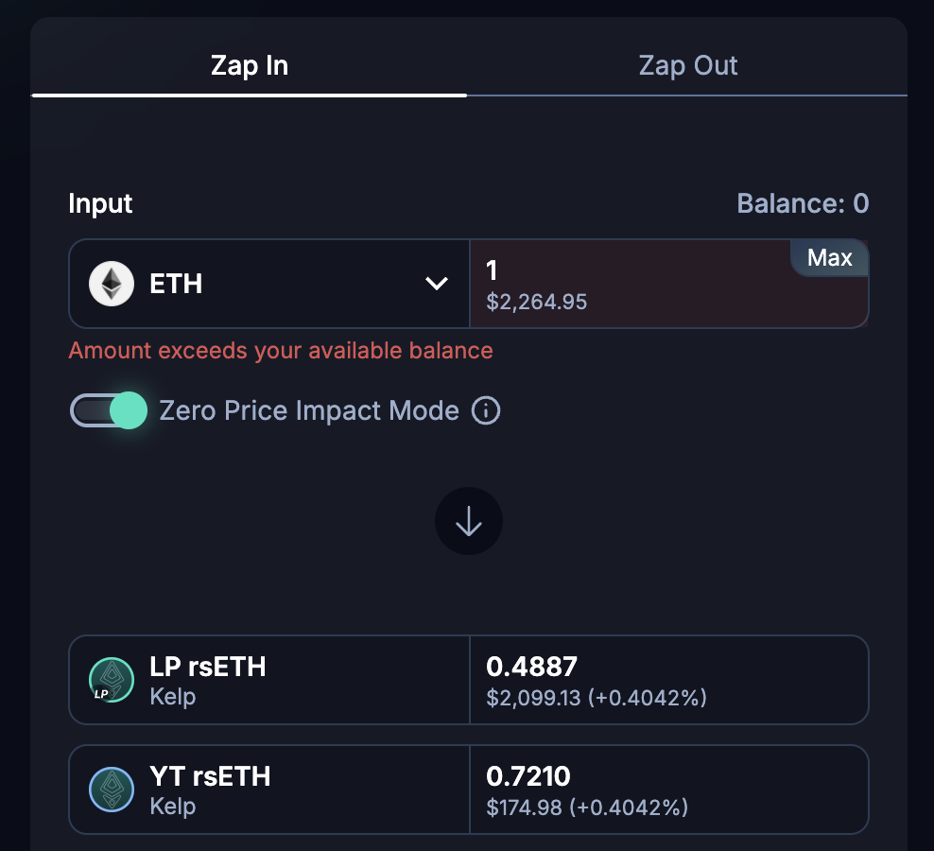Click the 0.4887 LP output amount
Image resolution: width=934 pixels, height=851 pixels.
click(531, 668)
